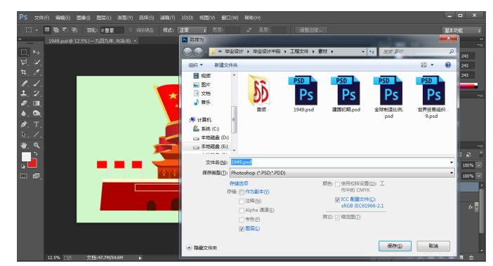
Task: Click the 取消 button
Action: (433, 246)
